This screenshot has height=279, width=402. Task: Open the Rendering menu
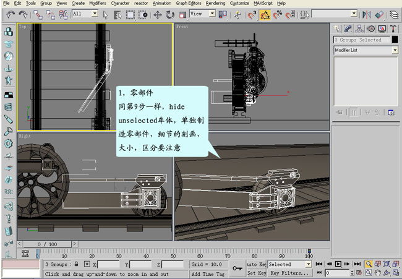[215, 3]
